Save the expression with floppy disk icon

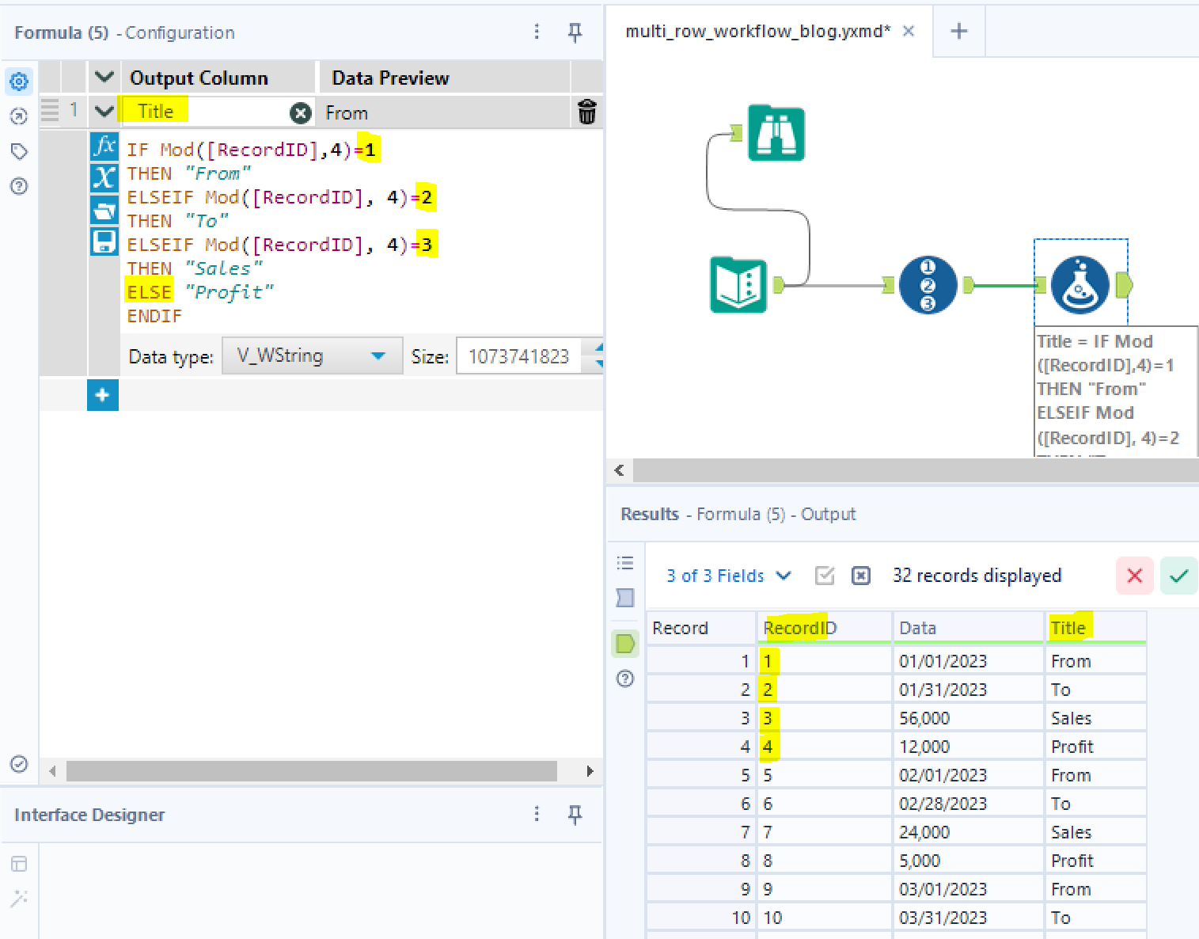click(x=104, y=241)
